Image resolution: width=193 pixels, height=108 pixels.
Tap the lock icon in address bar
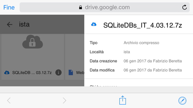click(x=81, y=7)
